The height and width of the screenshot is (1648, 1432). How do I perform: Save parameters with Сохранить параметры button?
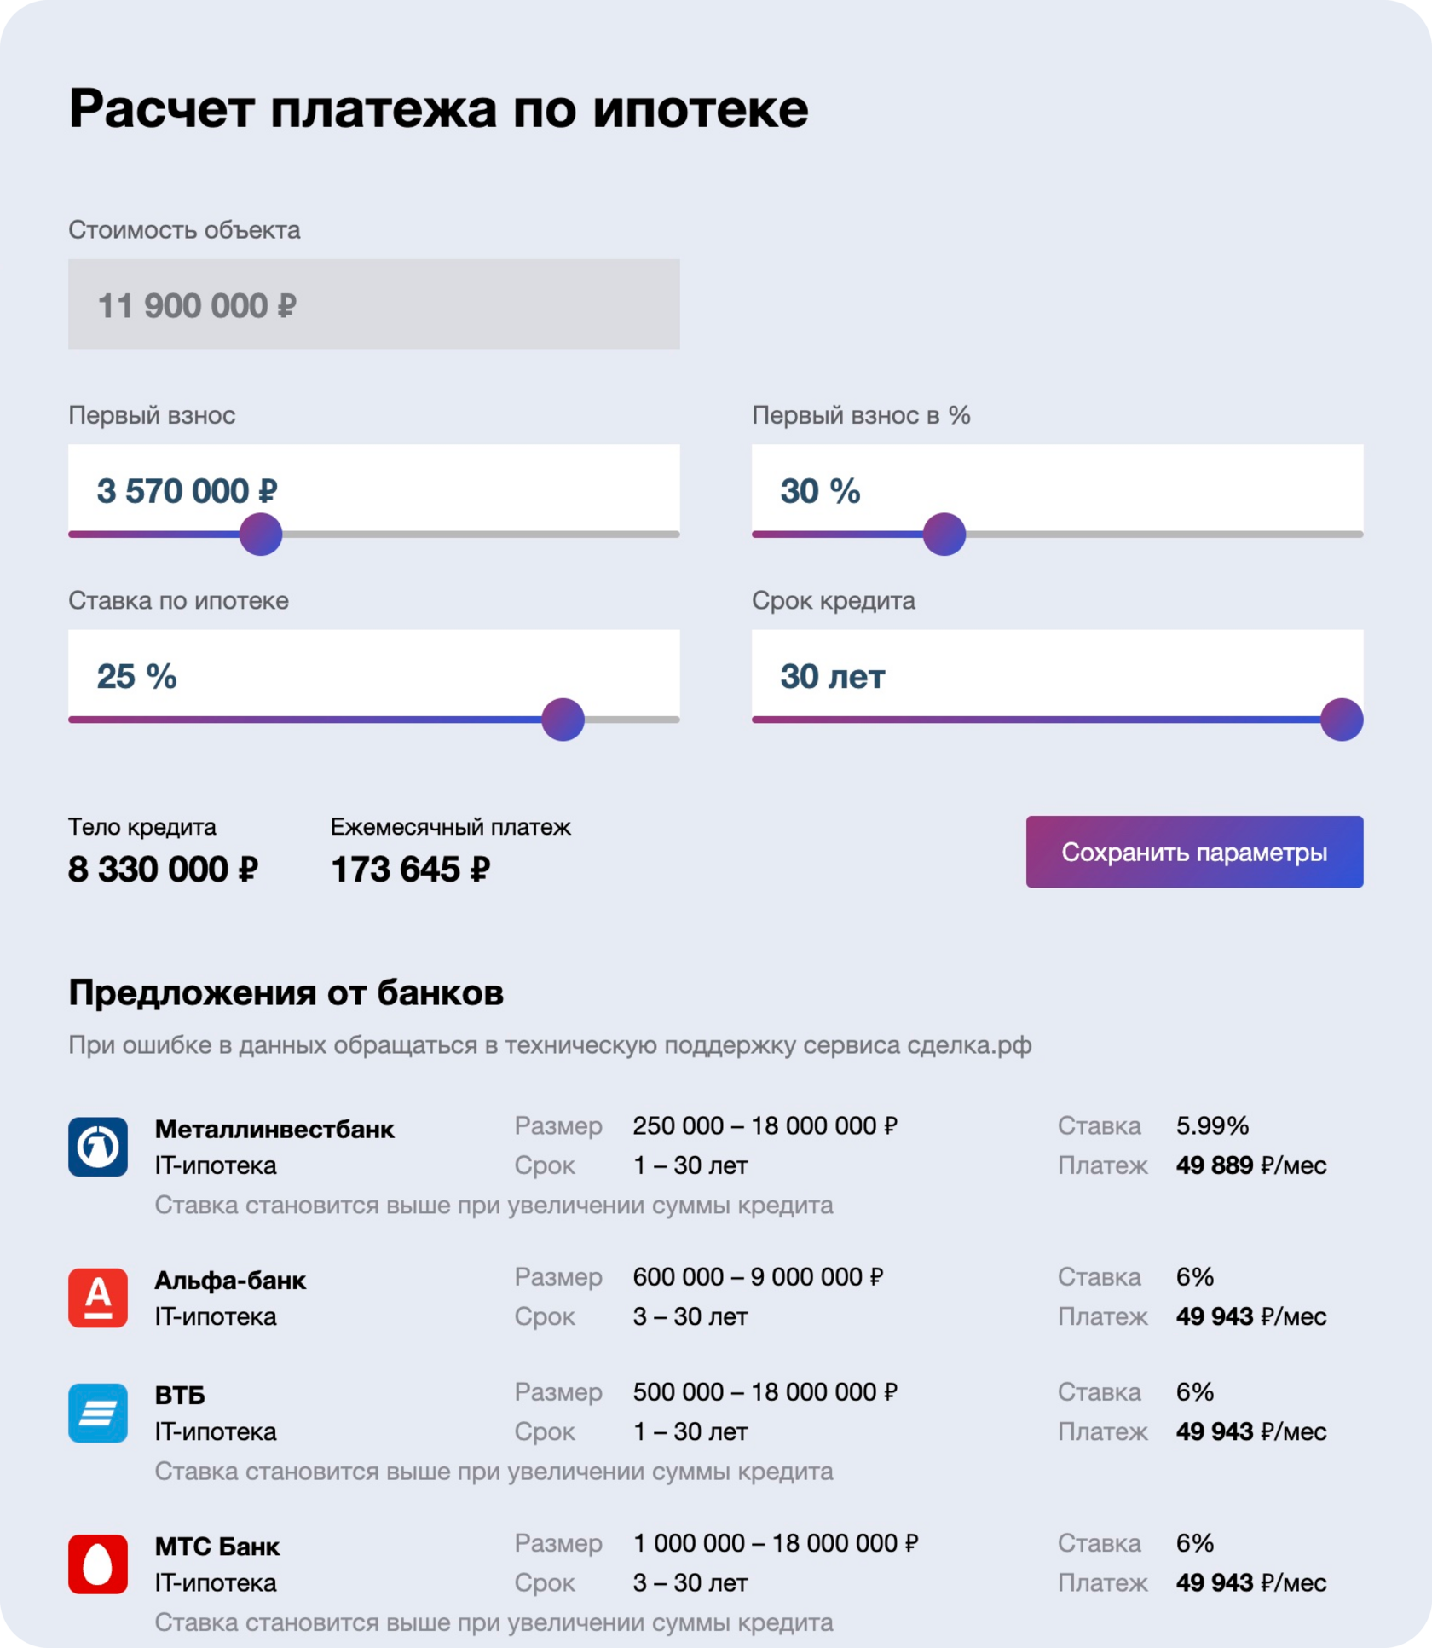[x=1194, y=852]
